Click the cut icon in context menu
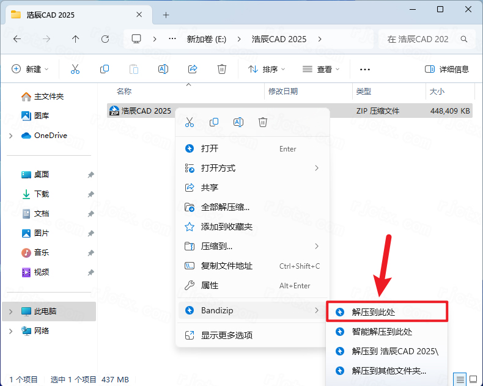The image size is (483, 386). tap(190, 122)
